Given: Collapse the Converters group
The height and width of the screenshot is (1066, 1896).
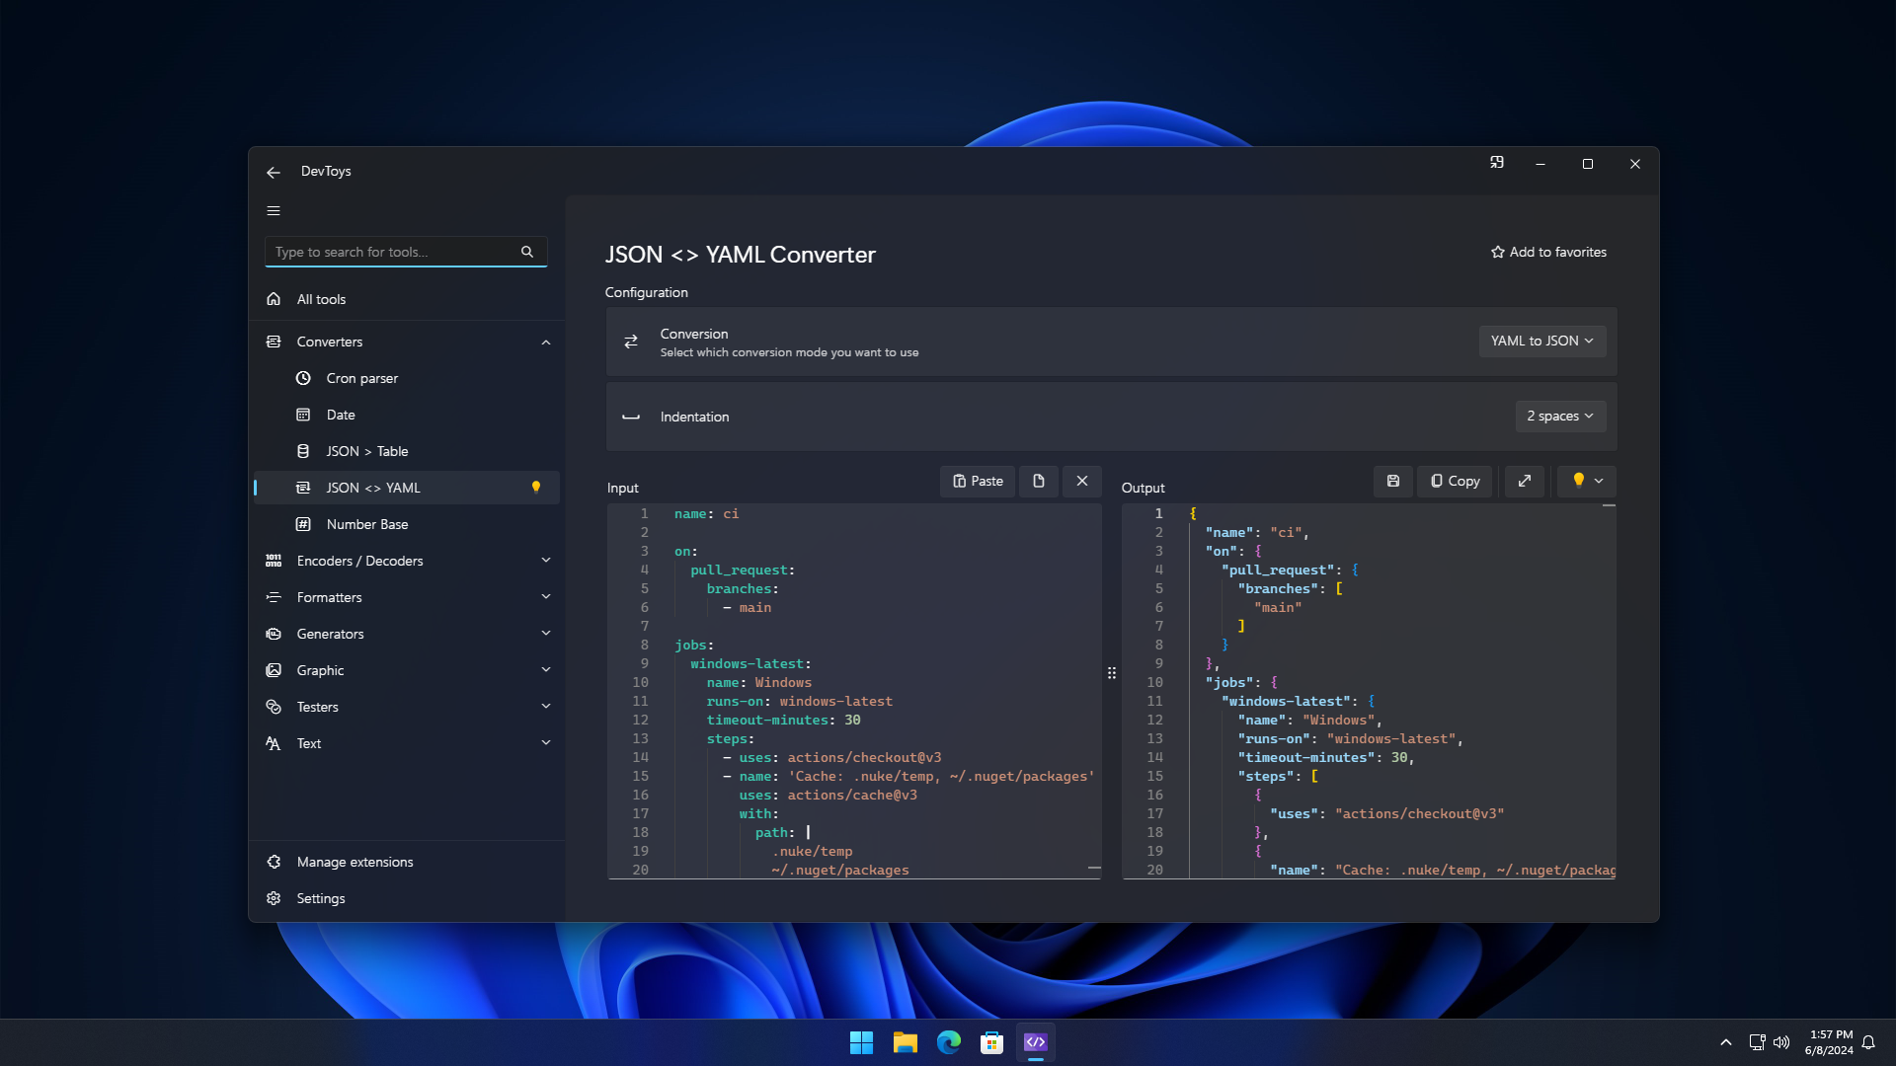Looking at the screenshot, I should point(407,342).
